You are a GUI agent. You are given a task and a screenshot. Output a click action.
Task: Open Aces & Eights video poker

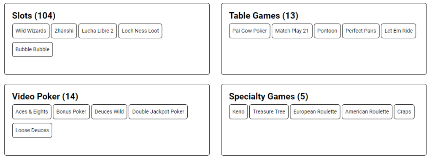tap(32, 112)
